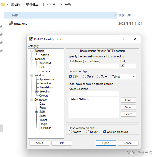Select Proxy category in tree
The height and width of the screenshot is (157, 156).
click(43, 108)
